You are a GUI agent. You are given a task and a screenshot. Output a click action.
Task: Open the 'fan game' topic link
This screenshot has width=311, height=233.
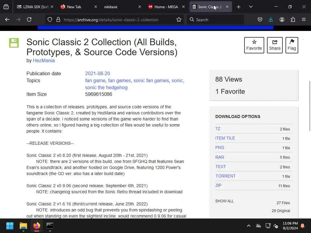point(95,81)
